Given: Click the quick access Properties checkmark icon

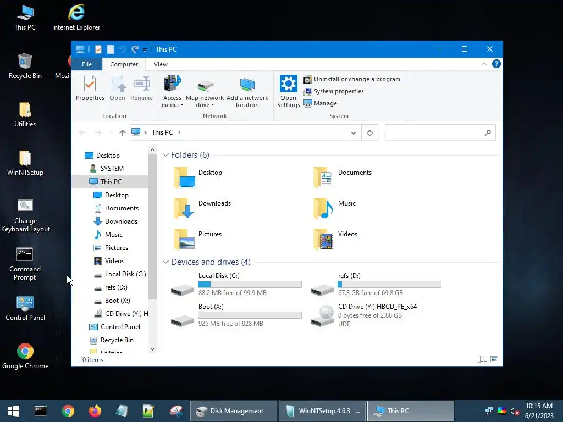Looking at the screenshot, I should point(98,49).
